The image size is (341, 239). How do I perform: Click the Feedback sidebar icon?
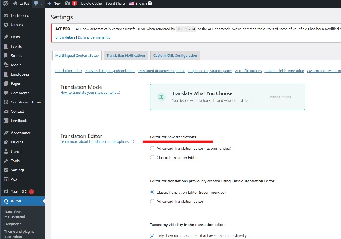click(x=6, y=121)
